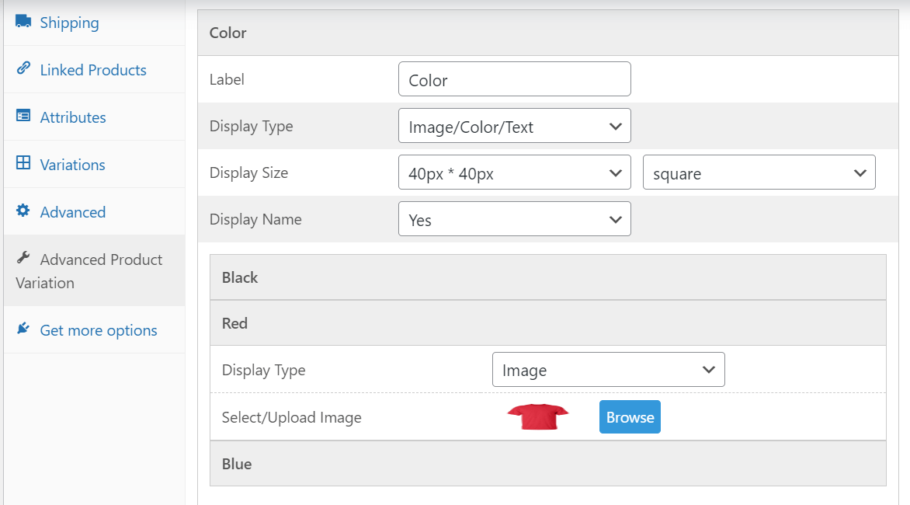
Task: Expand the Blue color section
Action: pyautogui.click(x=547, y=464)
